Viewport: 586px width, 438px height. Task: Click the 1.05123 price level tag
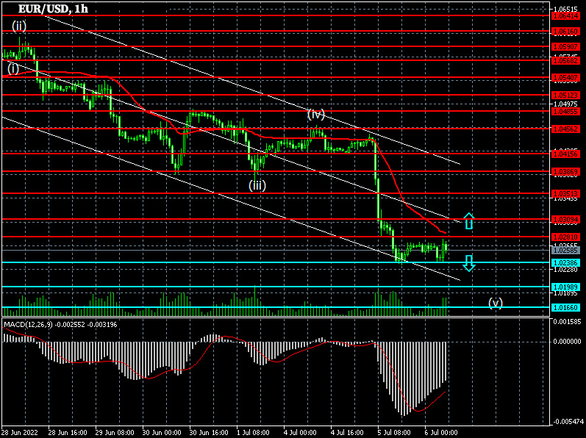point(566,96)
